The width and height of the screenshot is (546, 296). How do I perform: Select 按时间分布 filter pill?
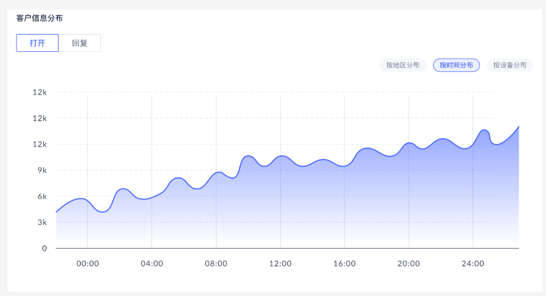click(x=456, y=65)
